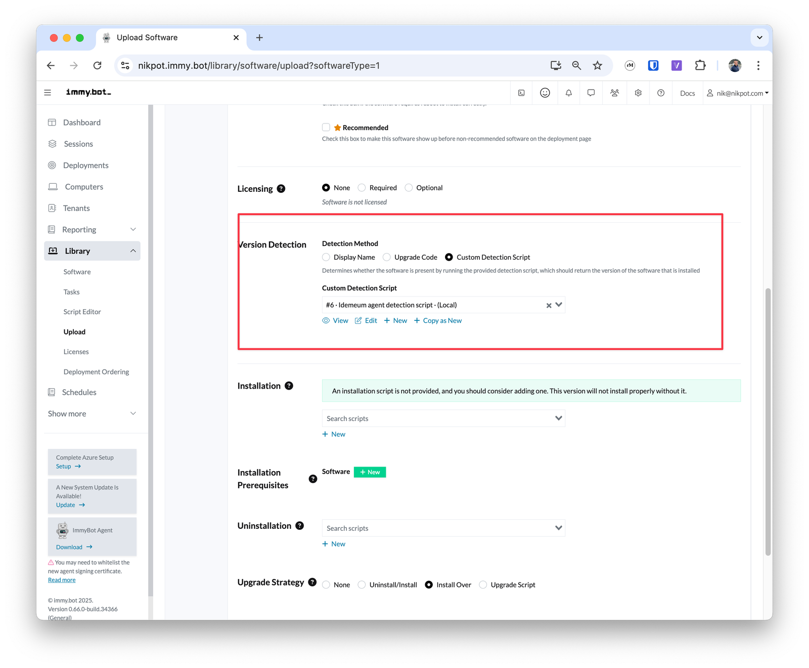Open the settings gear icon
This screenshot has width=809, height=668.
639,93
